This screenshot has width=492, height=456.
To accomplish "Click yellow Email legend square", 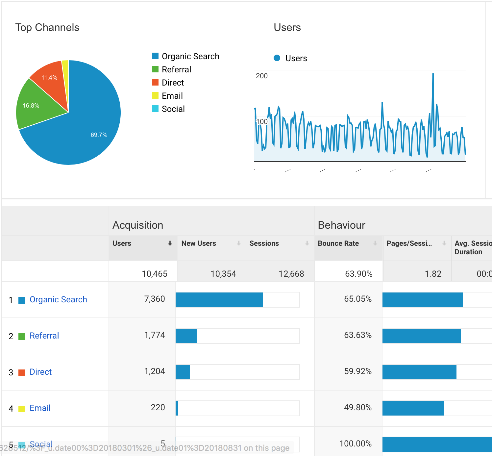I will pyautogui.click(x=155, y=95).
